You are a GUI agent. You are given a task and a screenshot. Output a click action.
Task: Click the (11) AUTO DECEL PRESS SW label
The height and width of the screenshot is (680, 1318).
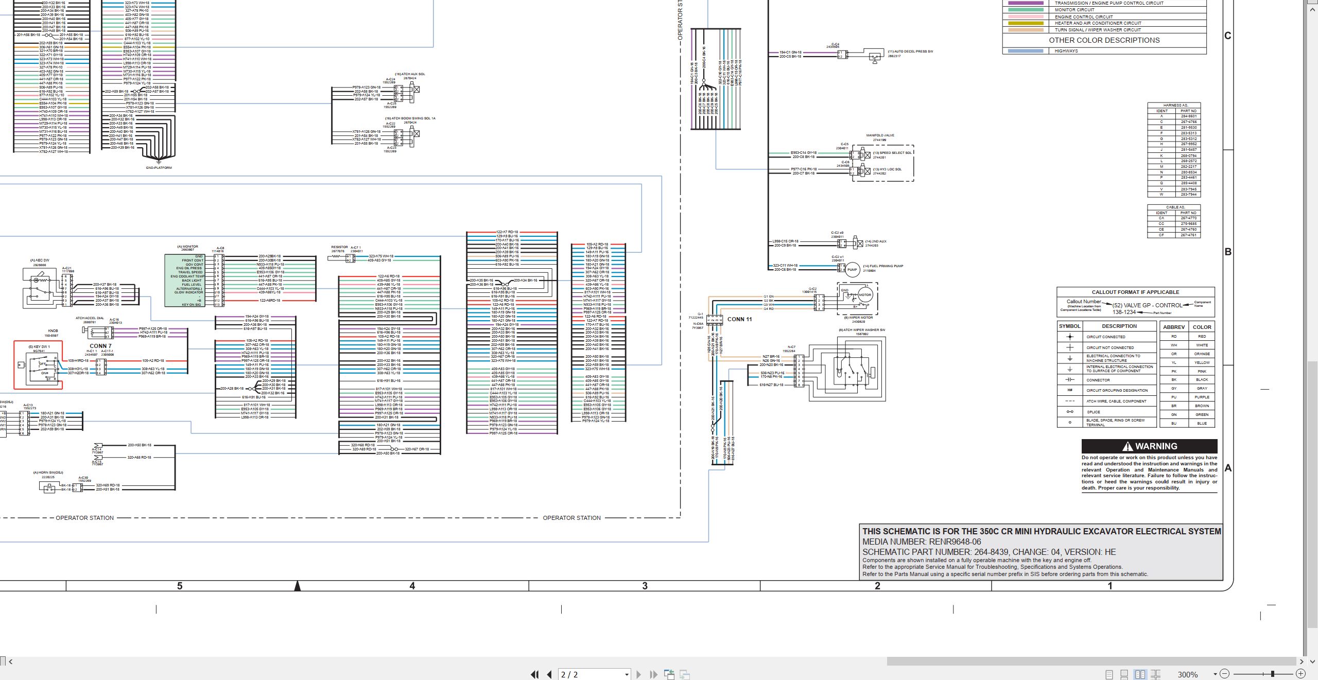coord(910,51)
